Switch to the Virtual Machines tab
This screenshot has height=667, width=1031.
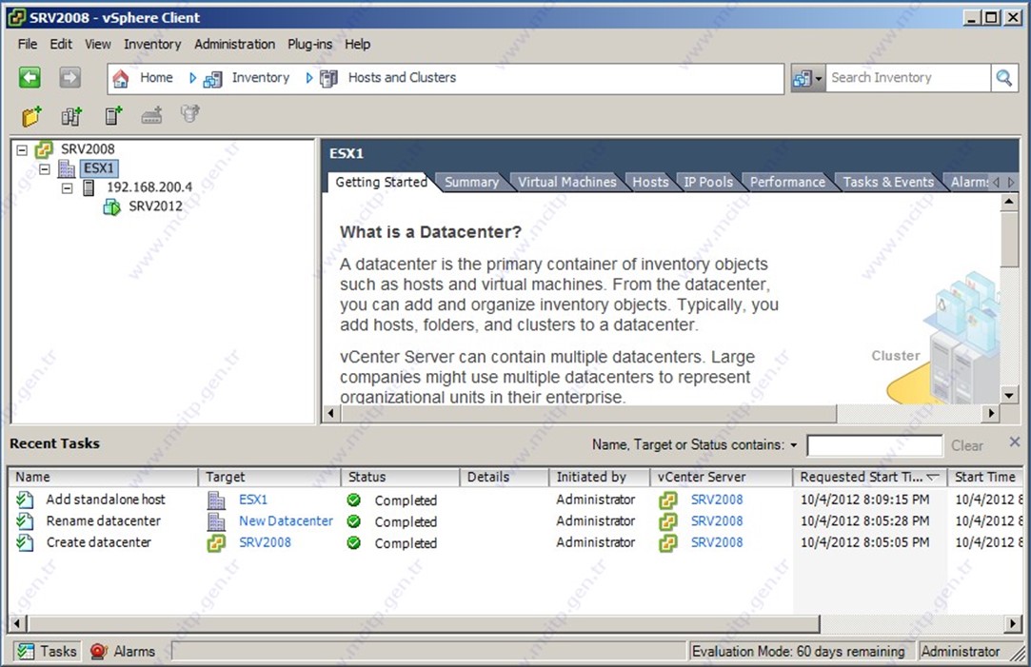pos(566,182)
